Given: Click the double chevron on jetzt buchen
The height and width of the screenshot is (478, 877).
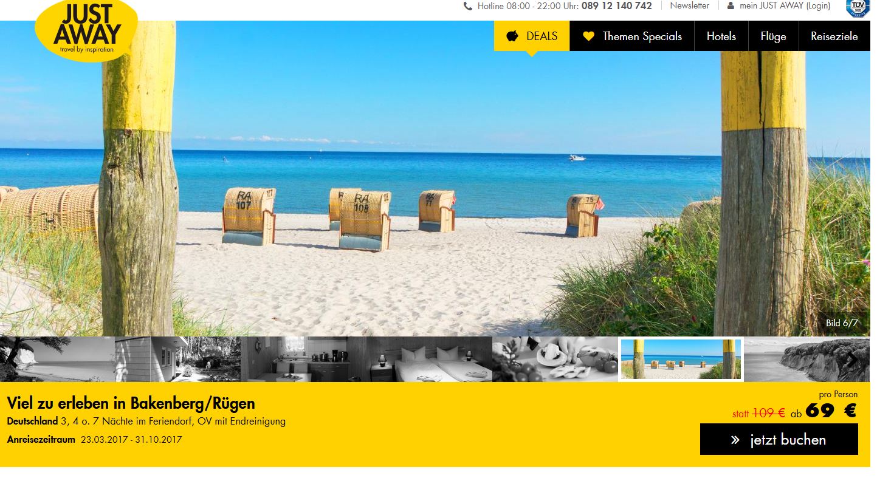Looking at the screenshot, I should tap(735, 440).
